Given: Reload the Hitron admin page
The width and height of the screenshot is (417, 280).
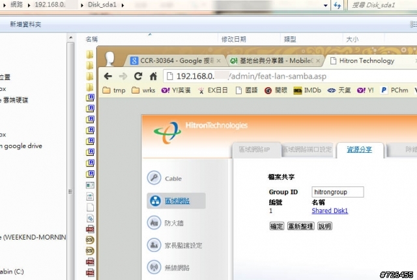Looking at the screenshot, I should point(138,77).
